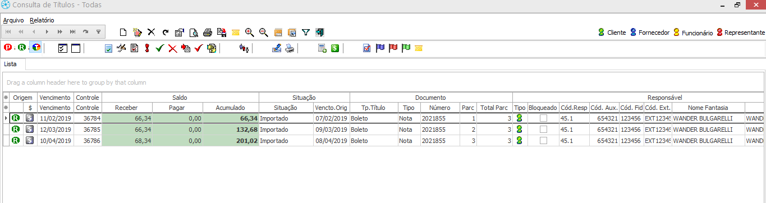Click the Vencto.Orig column header
Viewport: 766px width, 203px height.
coord(331,107)
